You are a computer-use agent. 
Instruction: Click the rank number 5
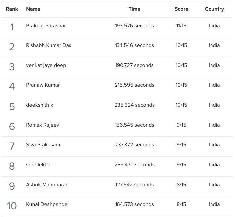coord(12,107)
